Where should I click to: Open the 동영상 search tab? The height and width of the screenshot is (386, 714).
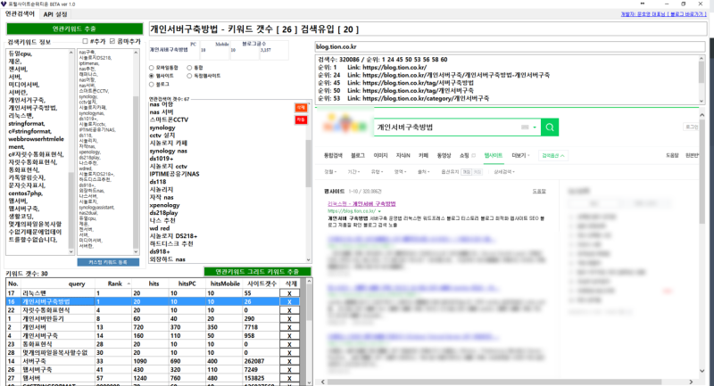[x=444, y=155]
